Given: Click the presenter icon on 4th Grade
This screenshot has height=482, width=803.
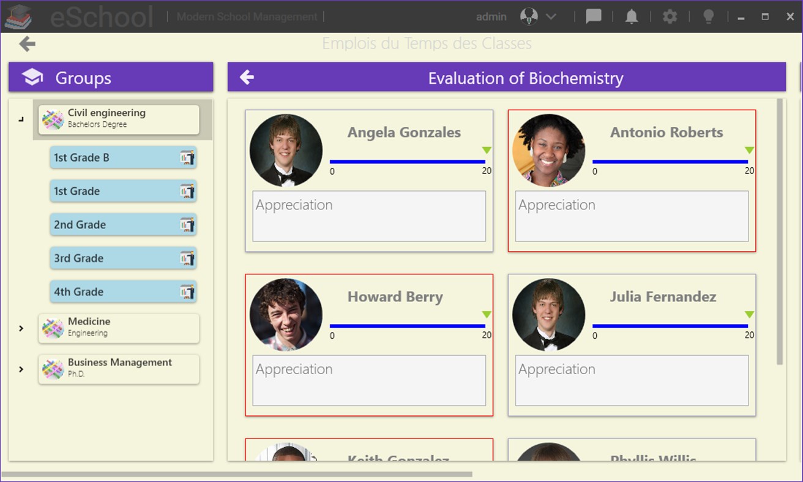Looking at the screenshot, I should pyautogui.click(x=188, y=292).
